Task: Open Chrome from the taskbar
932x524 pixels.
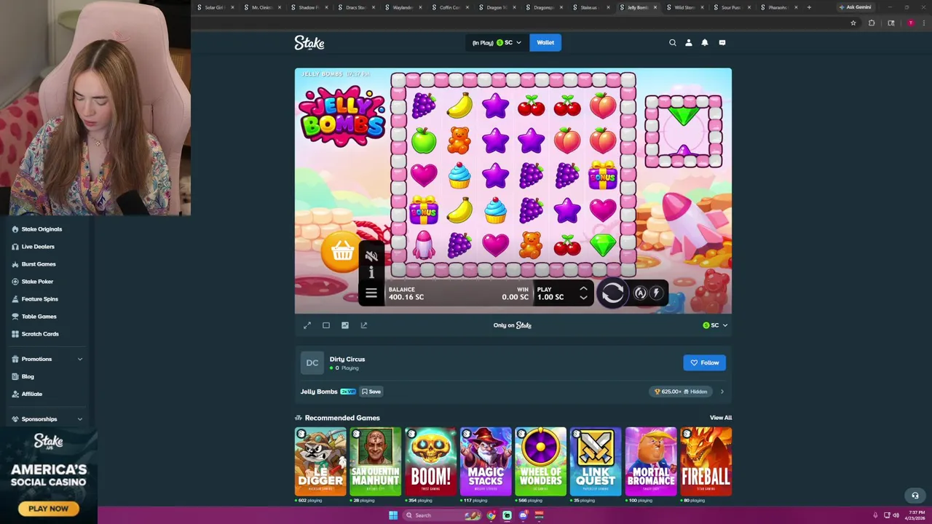Action: tap(491, 515)
